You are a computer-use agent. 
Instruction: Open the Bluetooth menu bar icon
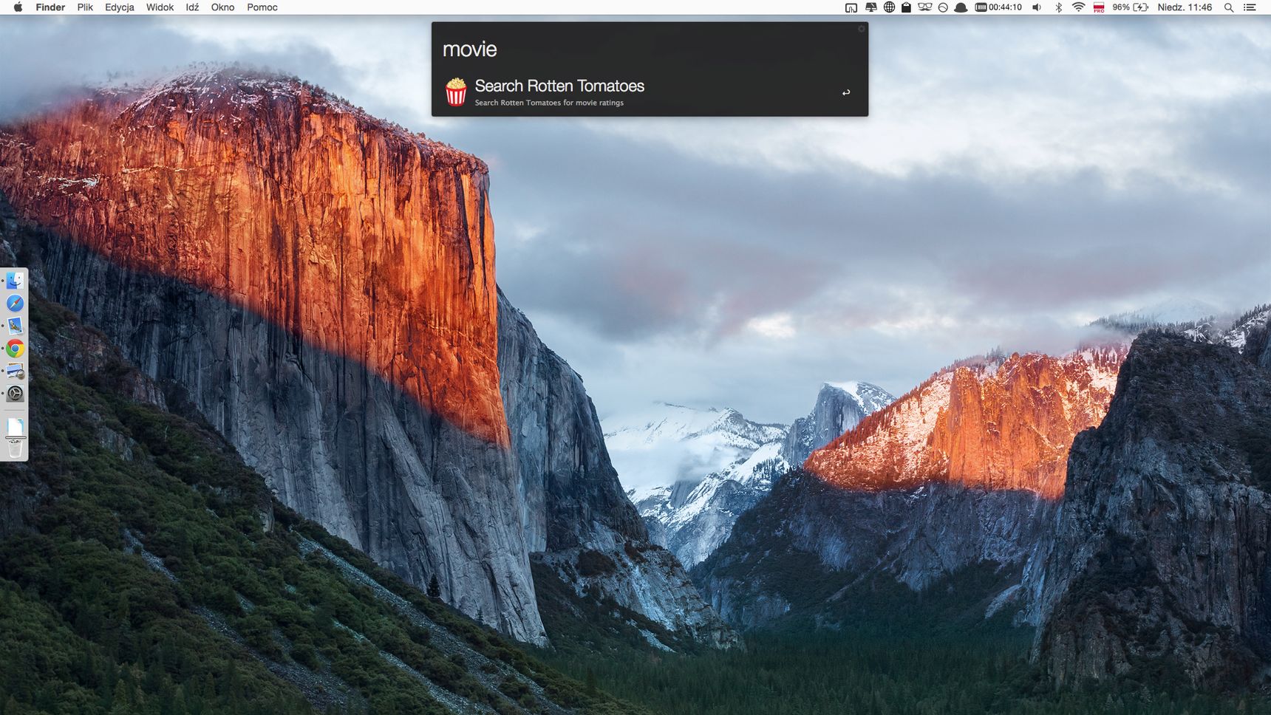(1058, 7)
